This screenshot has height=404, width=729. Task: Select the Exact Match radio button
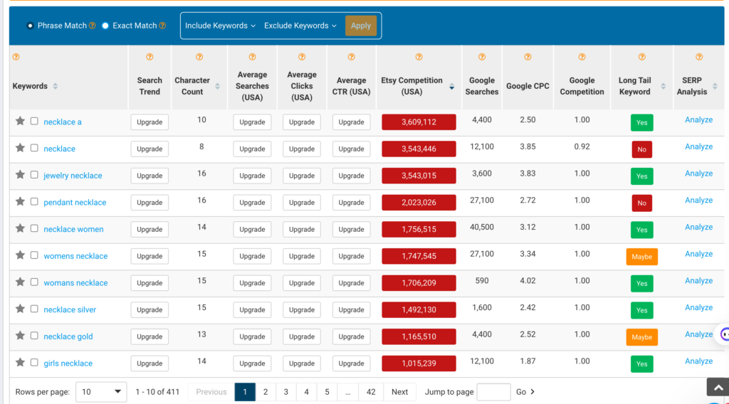tap(105, 26)
